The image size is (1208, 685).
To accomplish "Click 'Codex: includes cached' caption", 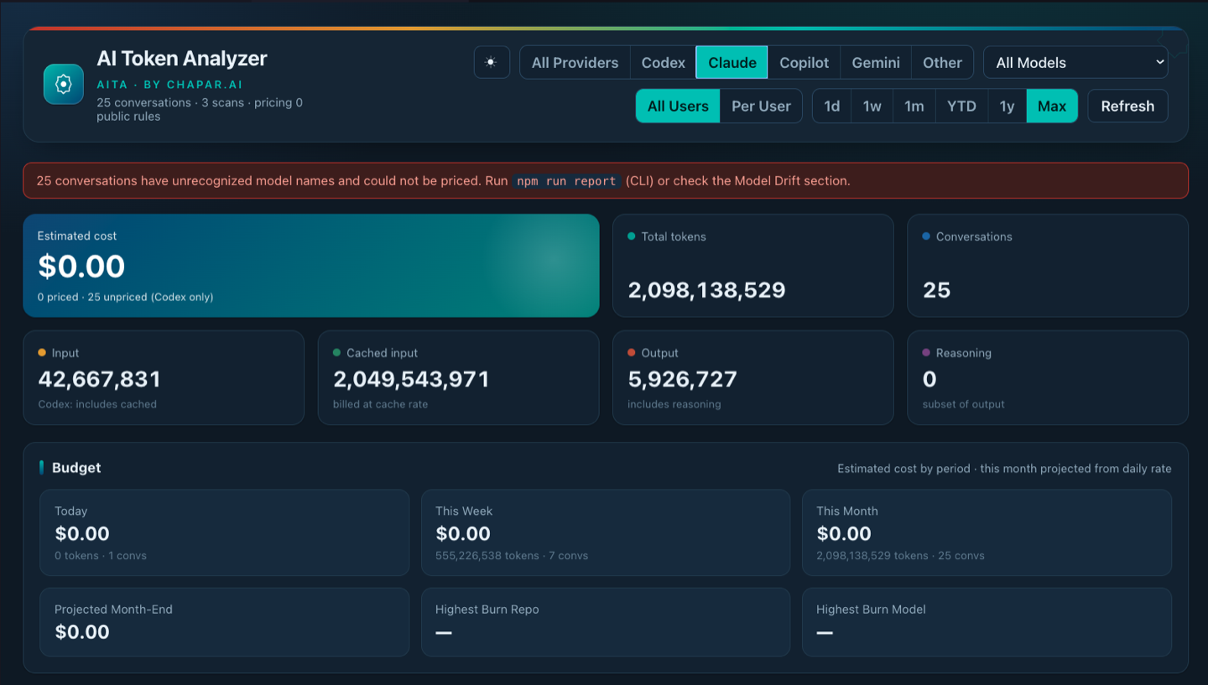I will (x=97, y=404).
